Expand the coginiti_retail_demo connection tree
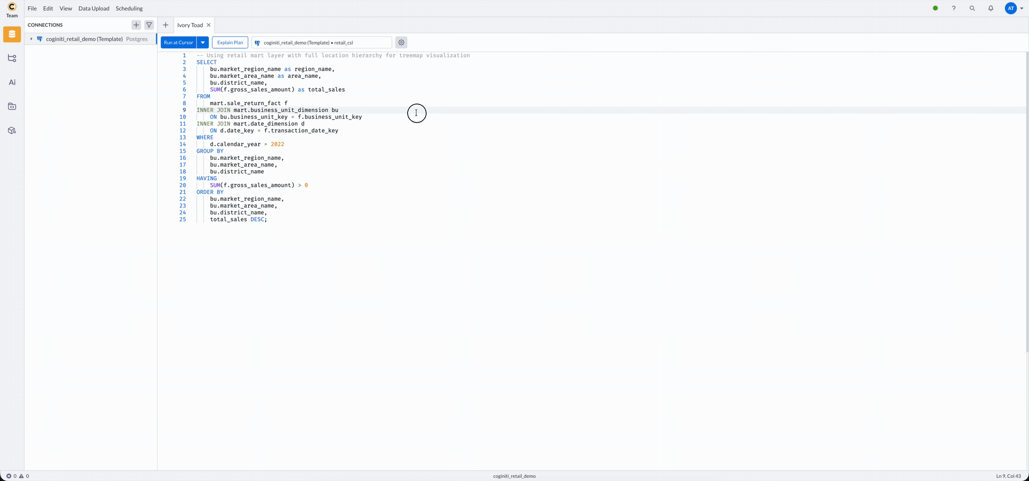 31,39
